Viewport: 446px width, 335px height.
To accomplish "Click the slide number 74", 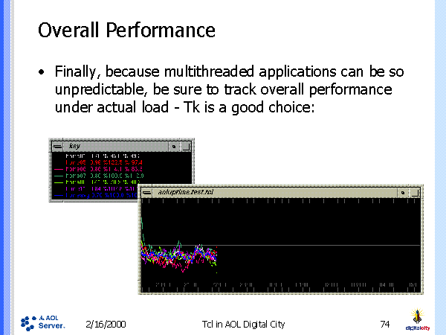I will pyautogui.click(x=385, y=324).
